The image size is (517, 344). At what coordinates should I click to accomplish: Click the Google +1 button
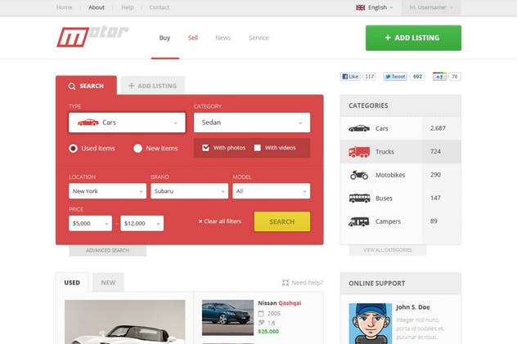[439, 77]
